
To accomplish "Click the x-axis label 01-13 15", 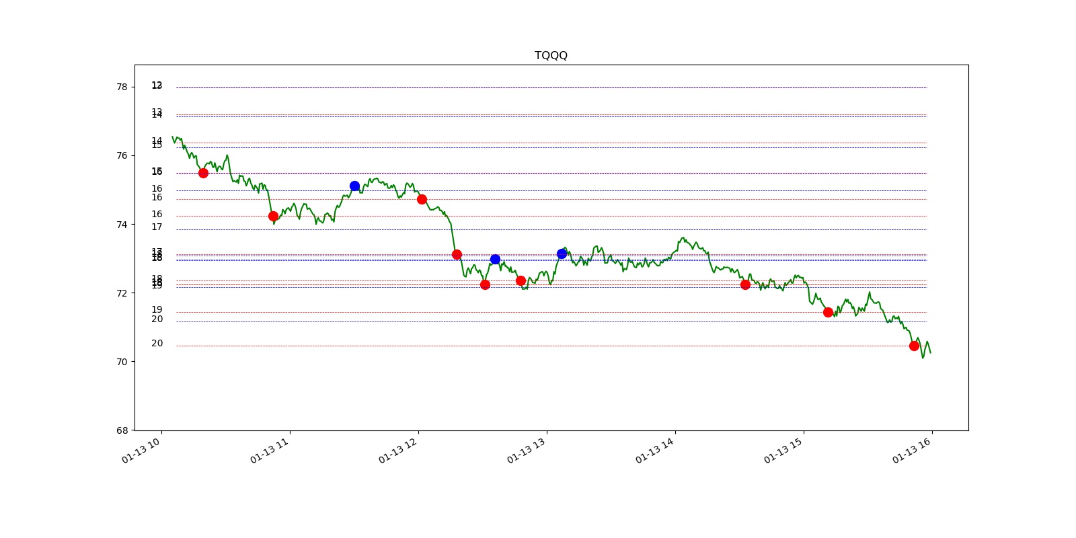I will click(x=783, y=451).
